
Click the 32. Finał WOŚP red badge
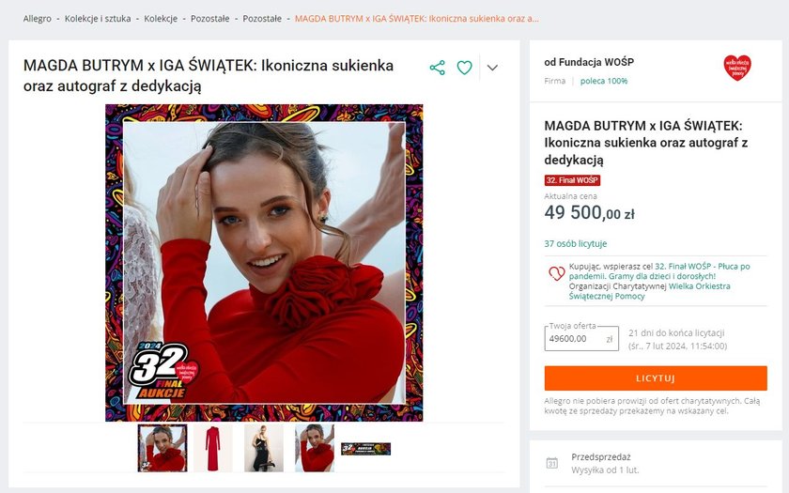572,180
